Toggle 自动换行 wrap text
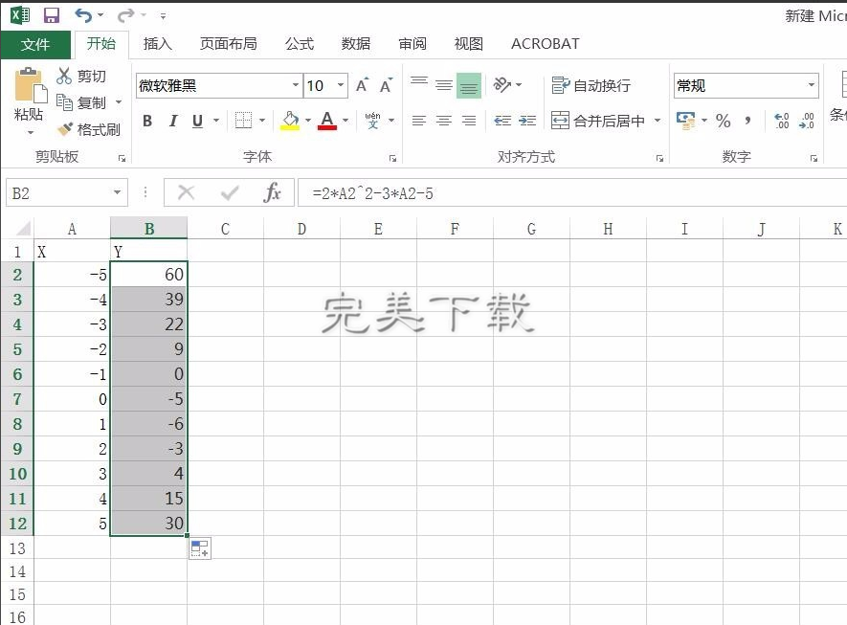847x625 pixels. [x=591, y=85]
